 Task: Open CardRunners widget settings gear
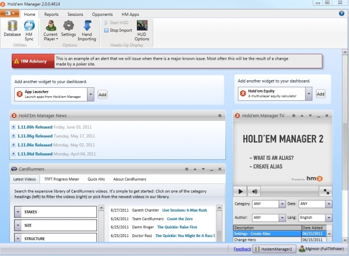point(187,169)
